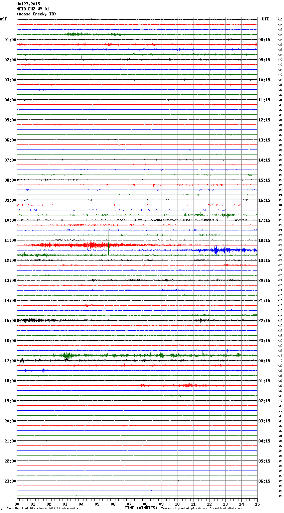
Task: Select the 23:00 MST hour label
Action: pos(10,481)
